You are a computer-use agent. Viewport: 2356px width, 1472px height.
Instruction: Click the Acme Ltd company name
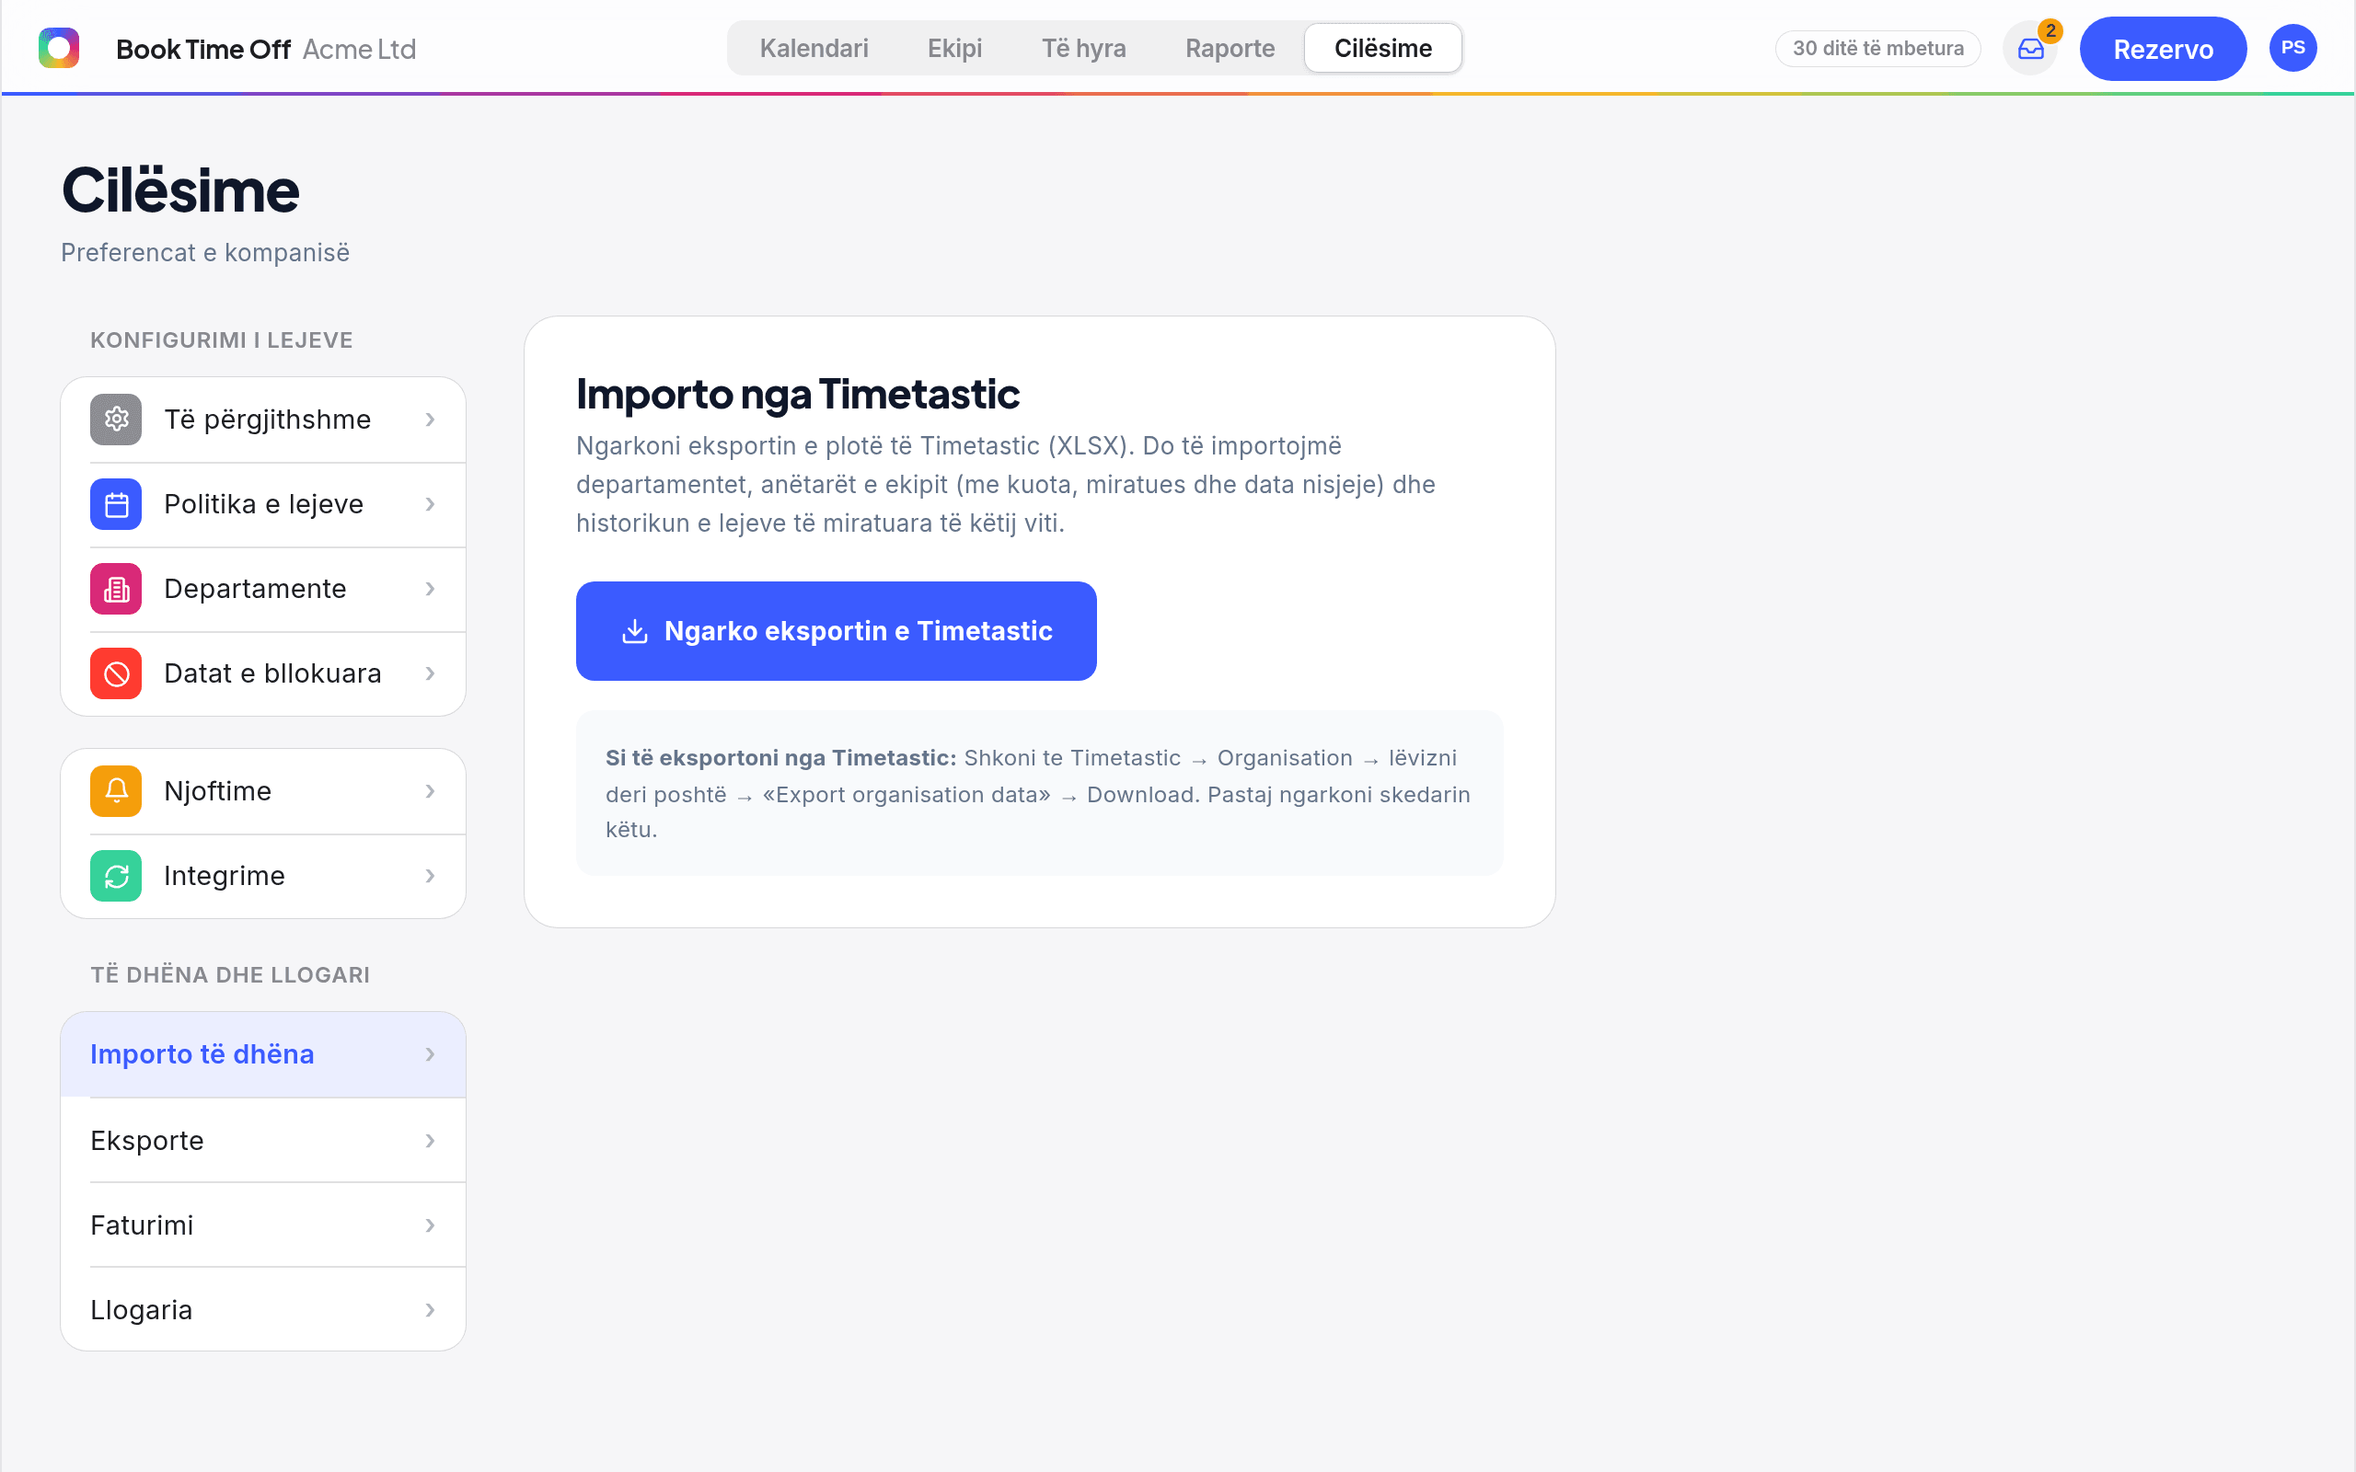[x=359, y=49]
